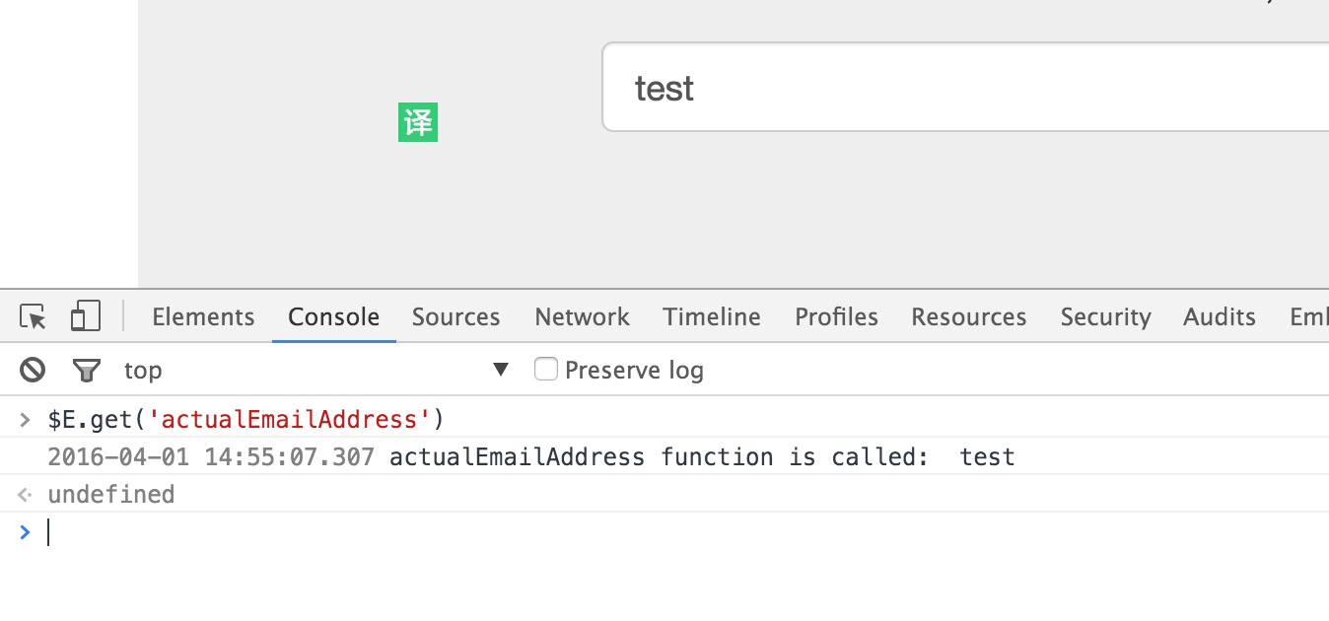Click the $E.get('actualEmailAddress') command entry
The height and width of the screenshot is (621, 1329).
coord(246,420)
